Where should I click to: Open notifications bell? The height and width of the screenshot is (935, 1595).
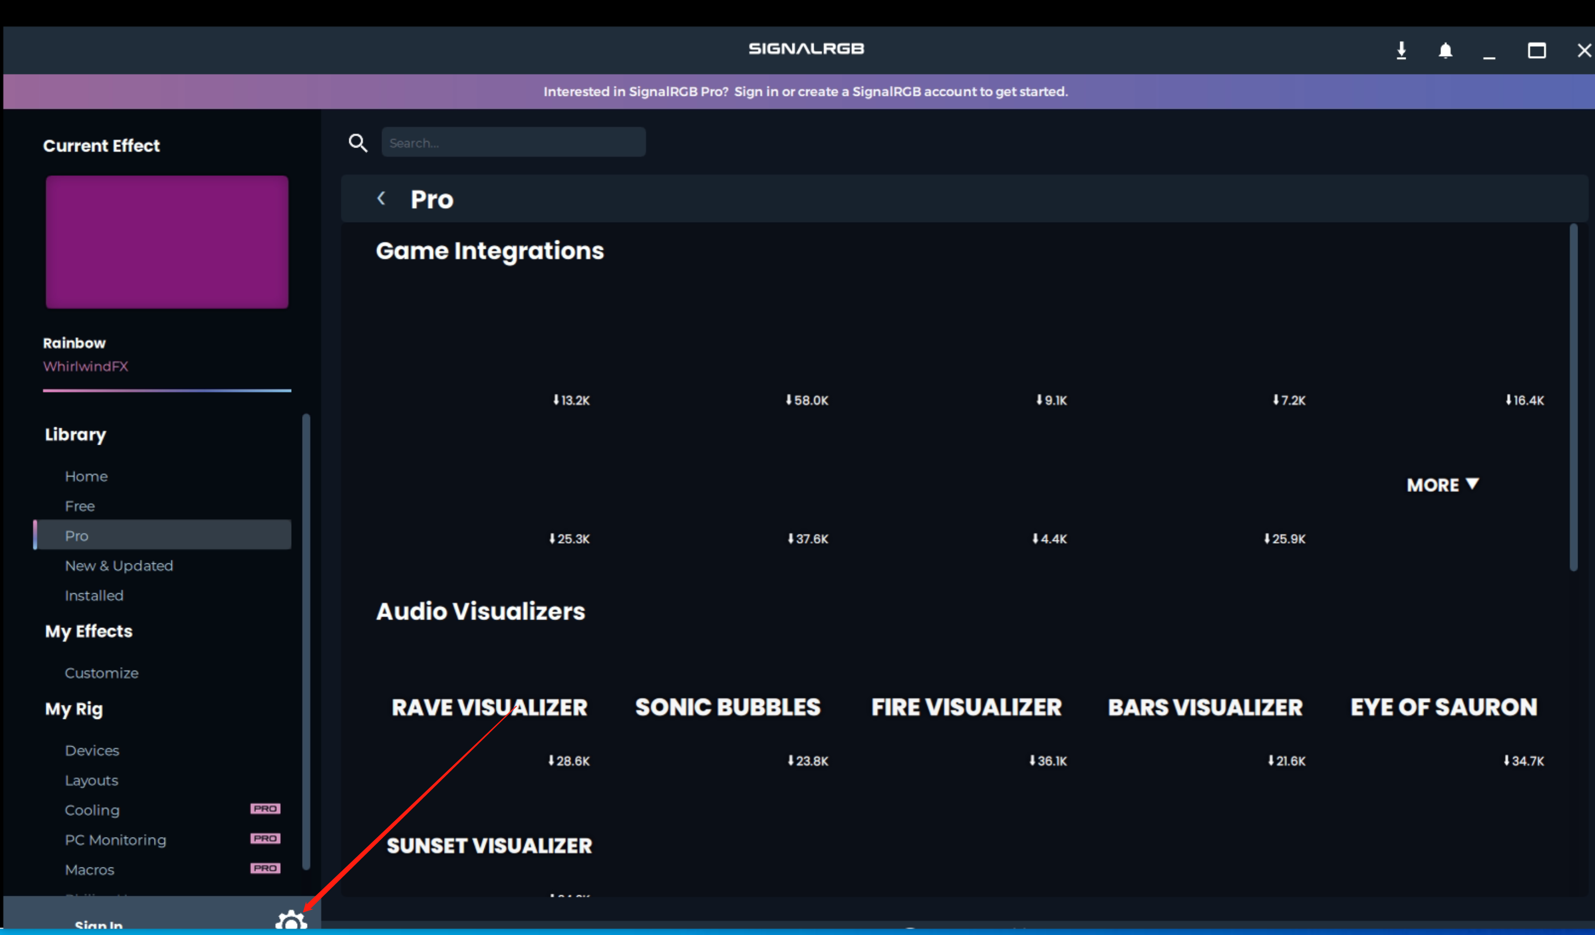1446,50
